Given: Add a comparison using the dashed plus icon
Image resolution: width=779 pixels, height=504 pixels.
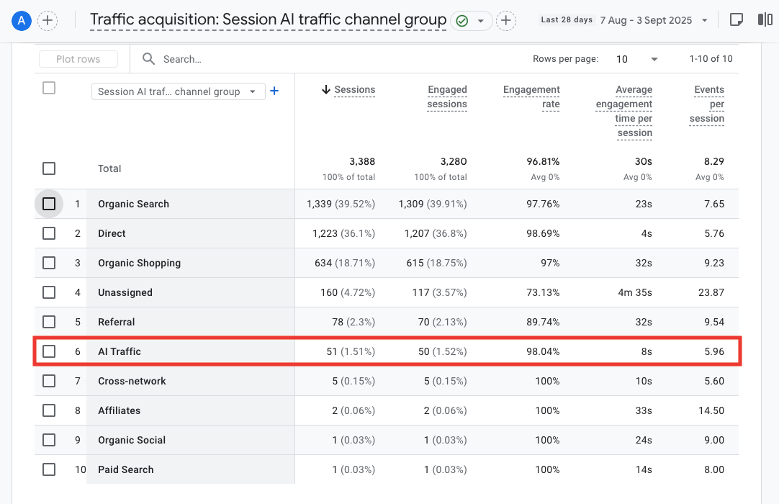Looking at the screenshot, I should coord(505,21).
